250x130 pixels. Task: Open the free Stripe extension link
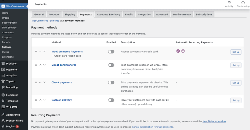(214, 121)
